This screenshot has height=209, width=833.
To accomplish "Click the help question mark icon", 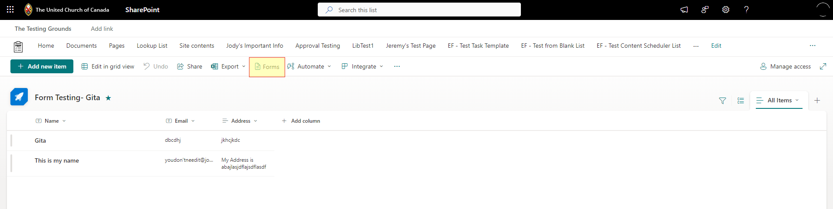I will click(746, 10).
